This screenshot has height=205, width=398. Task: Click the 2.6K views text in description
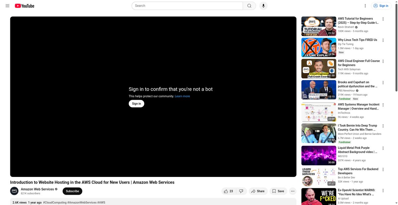pos(20,202)
